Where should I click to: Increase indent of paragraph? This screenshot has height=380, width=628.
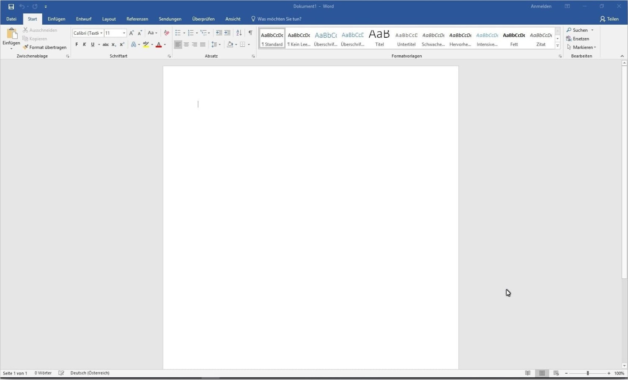[227, 33]
